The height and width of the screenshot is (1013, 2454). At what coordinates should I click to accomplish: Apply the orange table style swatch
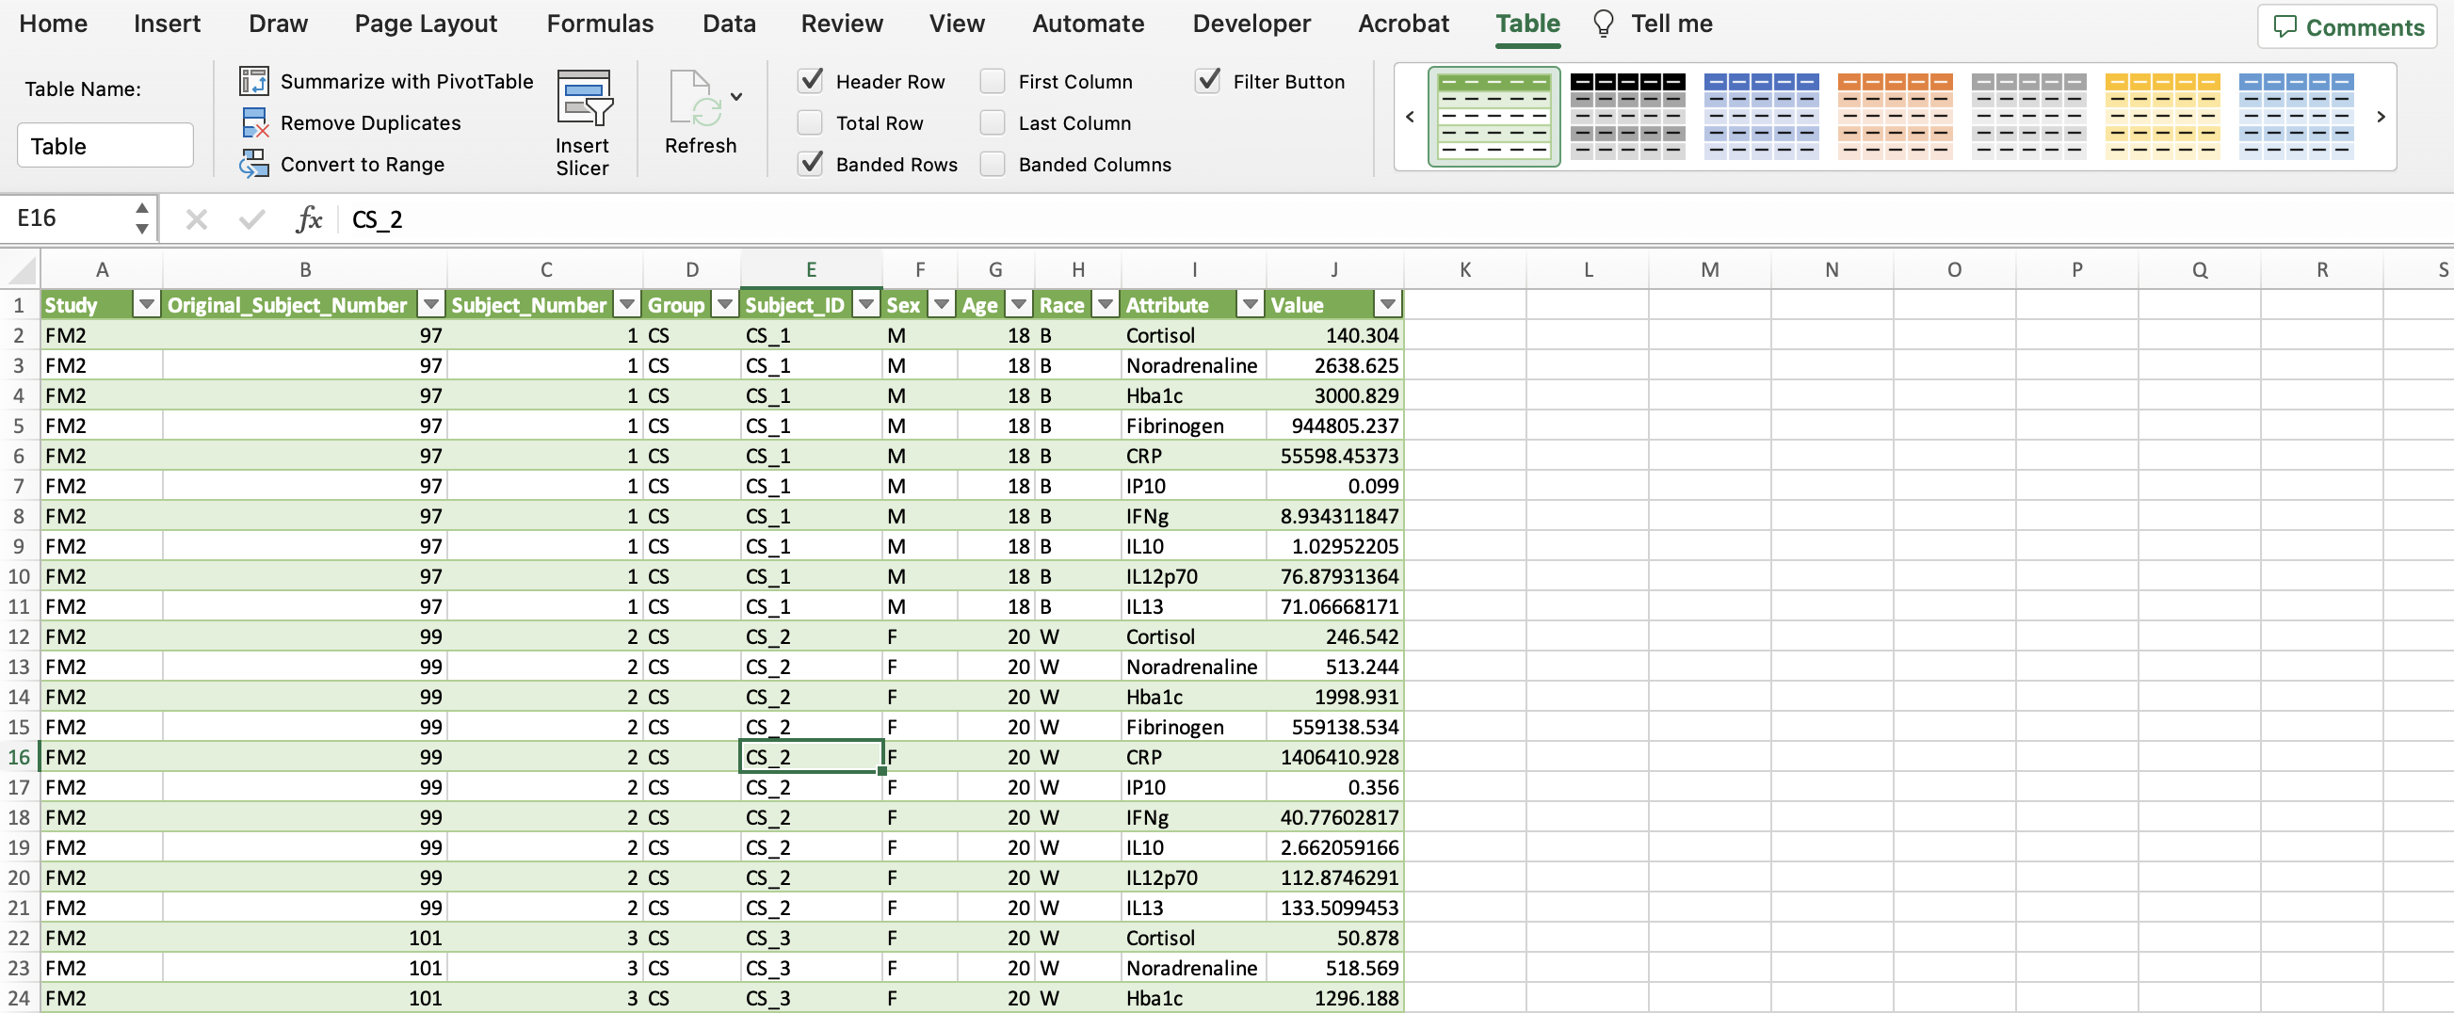(1894, 116)
